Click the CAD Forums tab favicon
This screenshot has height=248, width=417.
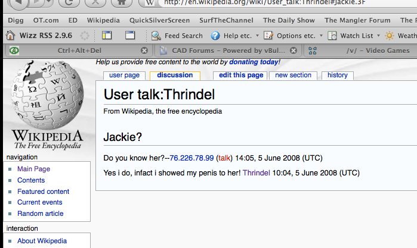tap(163, 51)
